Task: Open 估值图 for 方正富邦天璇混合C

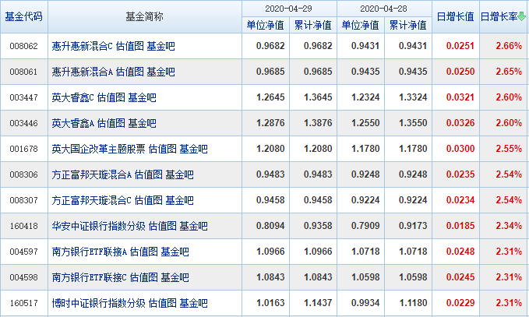Action: pyautogui.click(x=149, y=200)
